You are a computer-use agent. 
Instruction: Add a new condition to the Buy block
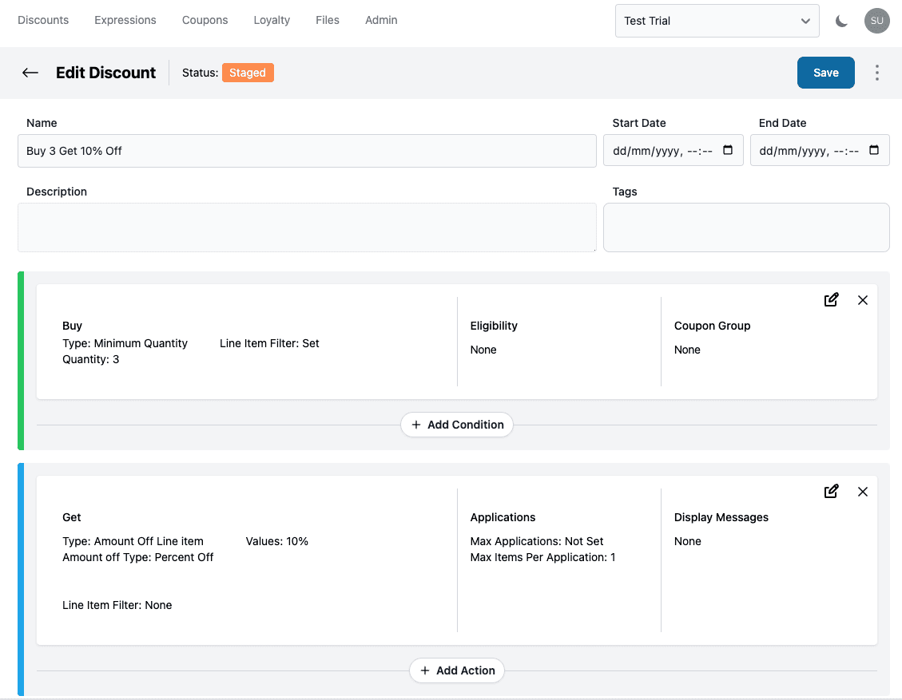456,424
